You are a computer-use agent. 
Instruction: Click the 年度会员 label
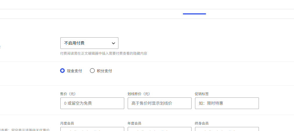pos(134,123)
